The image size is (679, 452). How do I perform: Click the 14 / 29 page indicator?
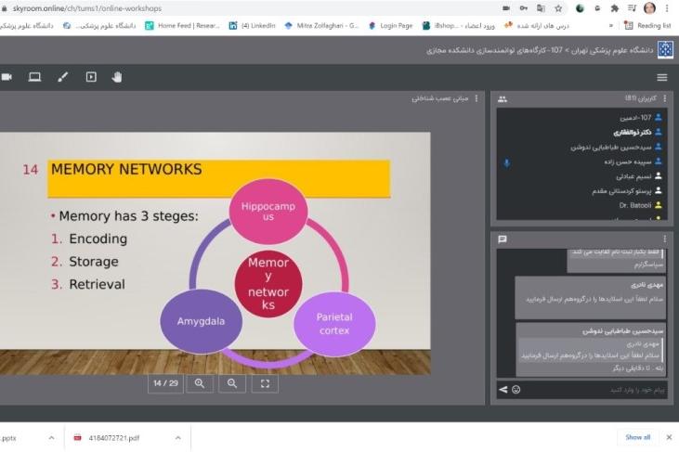(x=165, y=382)
